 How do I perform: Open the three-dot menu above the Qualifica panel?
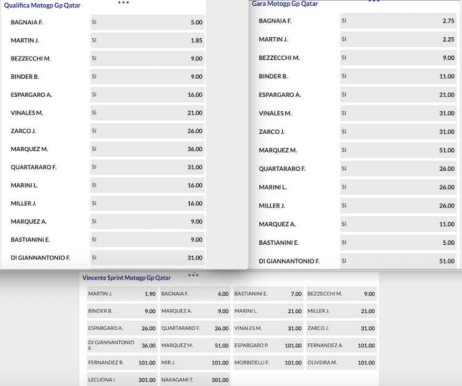(123, 3)
